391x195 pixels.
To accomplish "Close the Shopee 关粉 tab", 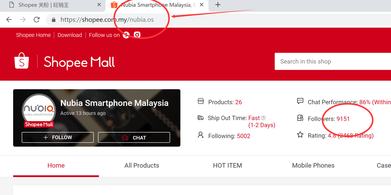I will click(99, 5).
